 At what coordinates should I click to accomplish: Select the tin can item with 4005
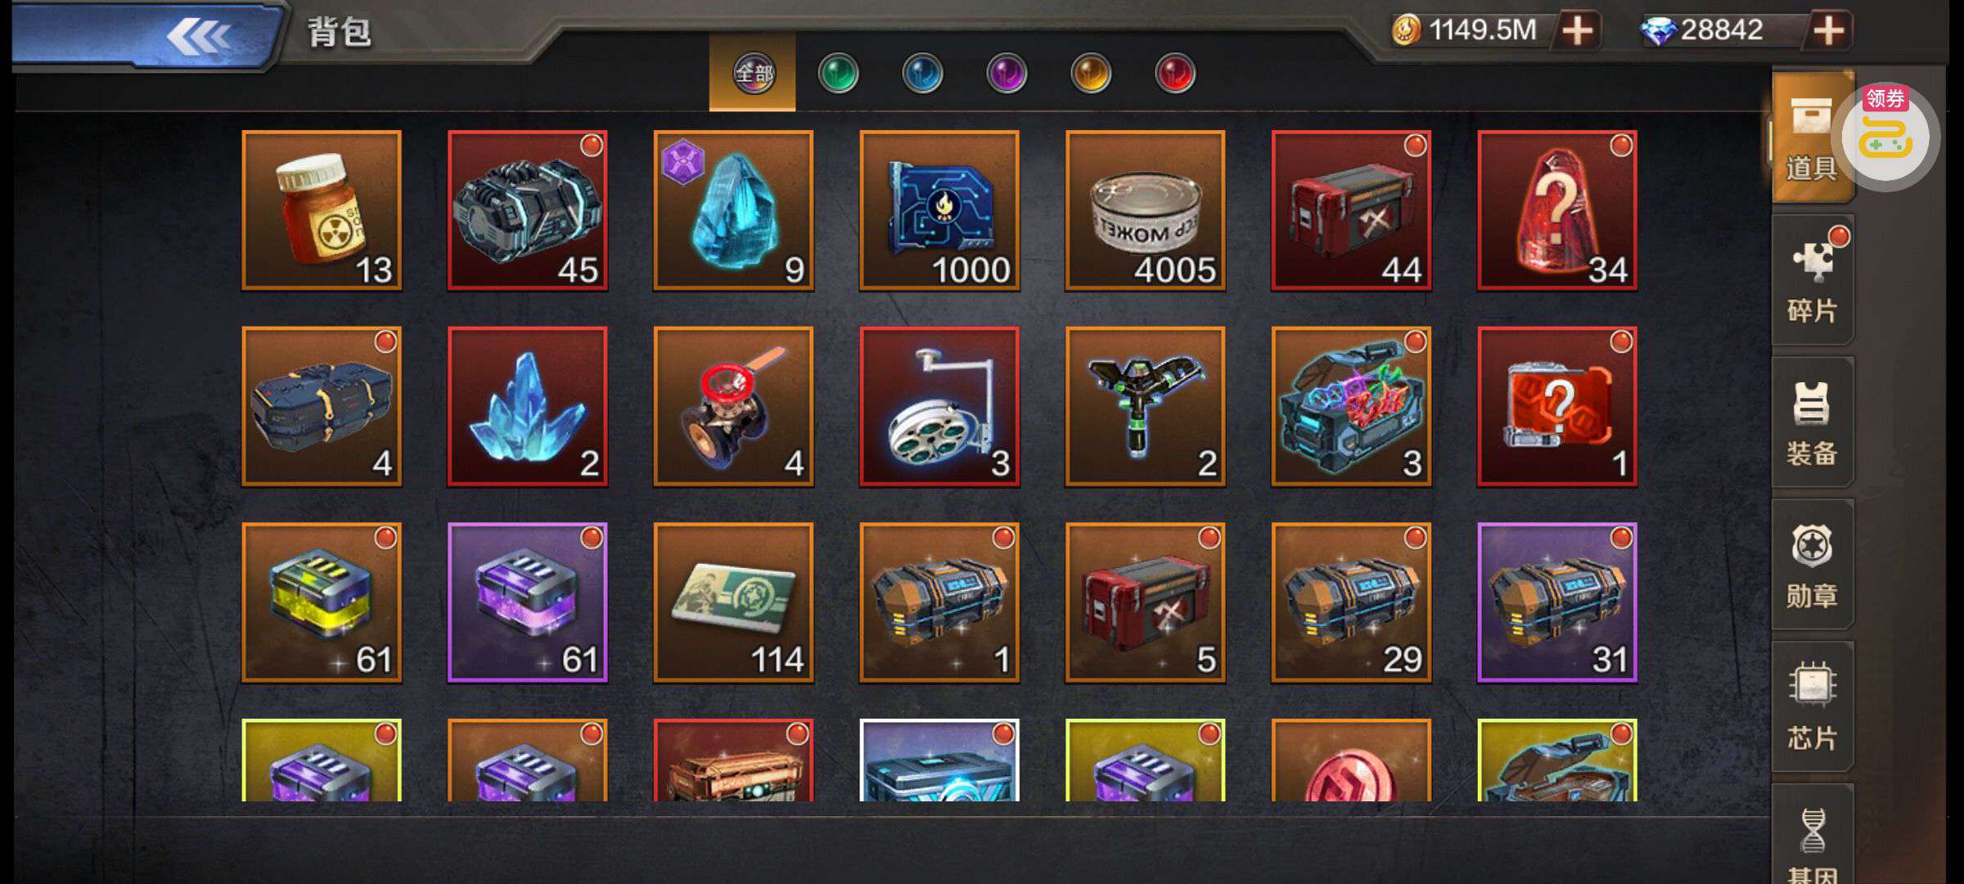tap(1146, 210)
